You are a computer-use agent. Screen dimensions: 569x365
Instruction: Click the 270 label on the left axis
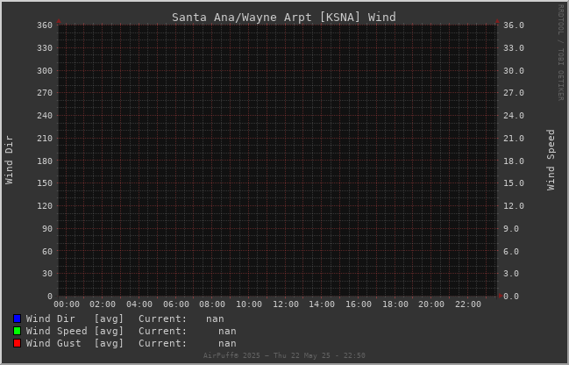(x=45, y=93)
